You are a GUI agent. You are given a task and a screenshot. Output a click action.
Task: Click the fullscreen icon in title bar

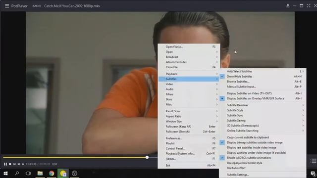(x=308, y=6)
